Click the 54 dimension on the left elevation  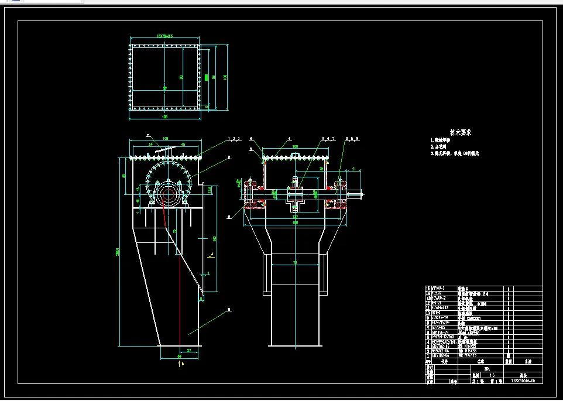tap(151, 145)
